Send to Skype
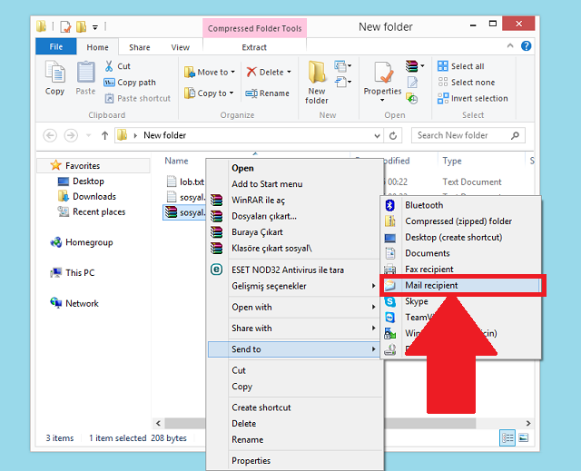The width and height of the screenshot is (581, 471). [461, 301]
